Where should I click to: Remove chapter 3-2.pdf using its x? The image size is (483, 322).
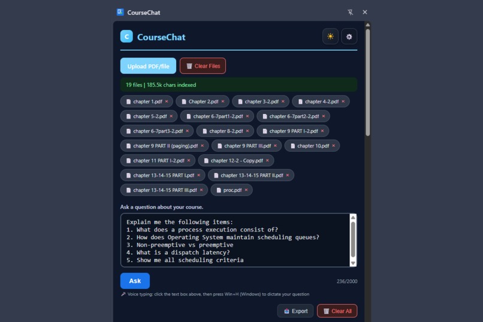[283, 101]
